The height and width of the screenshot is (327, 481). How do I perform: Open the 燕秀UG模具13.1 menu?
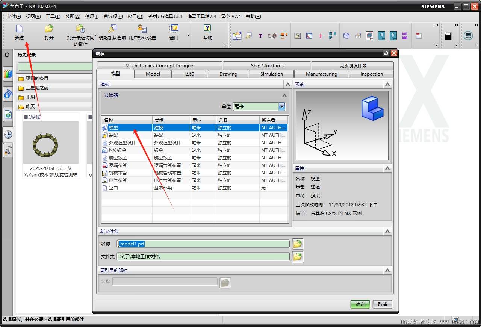pyautogui.click(x=165, y=17)
